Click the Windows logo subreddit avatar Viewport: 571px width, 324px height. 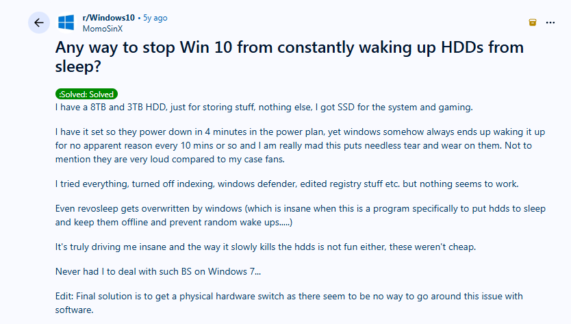tap(66, 23)
